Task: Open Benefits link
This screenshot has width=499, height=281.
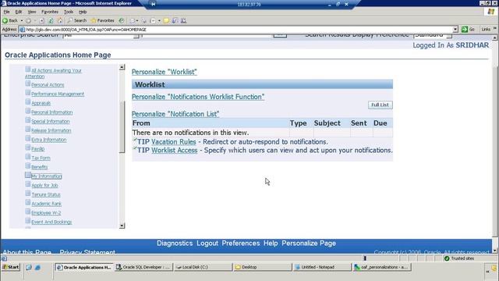Action: click(x=40, y=167)
